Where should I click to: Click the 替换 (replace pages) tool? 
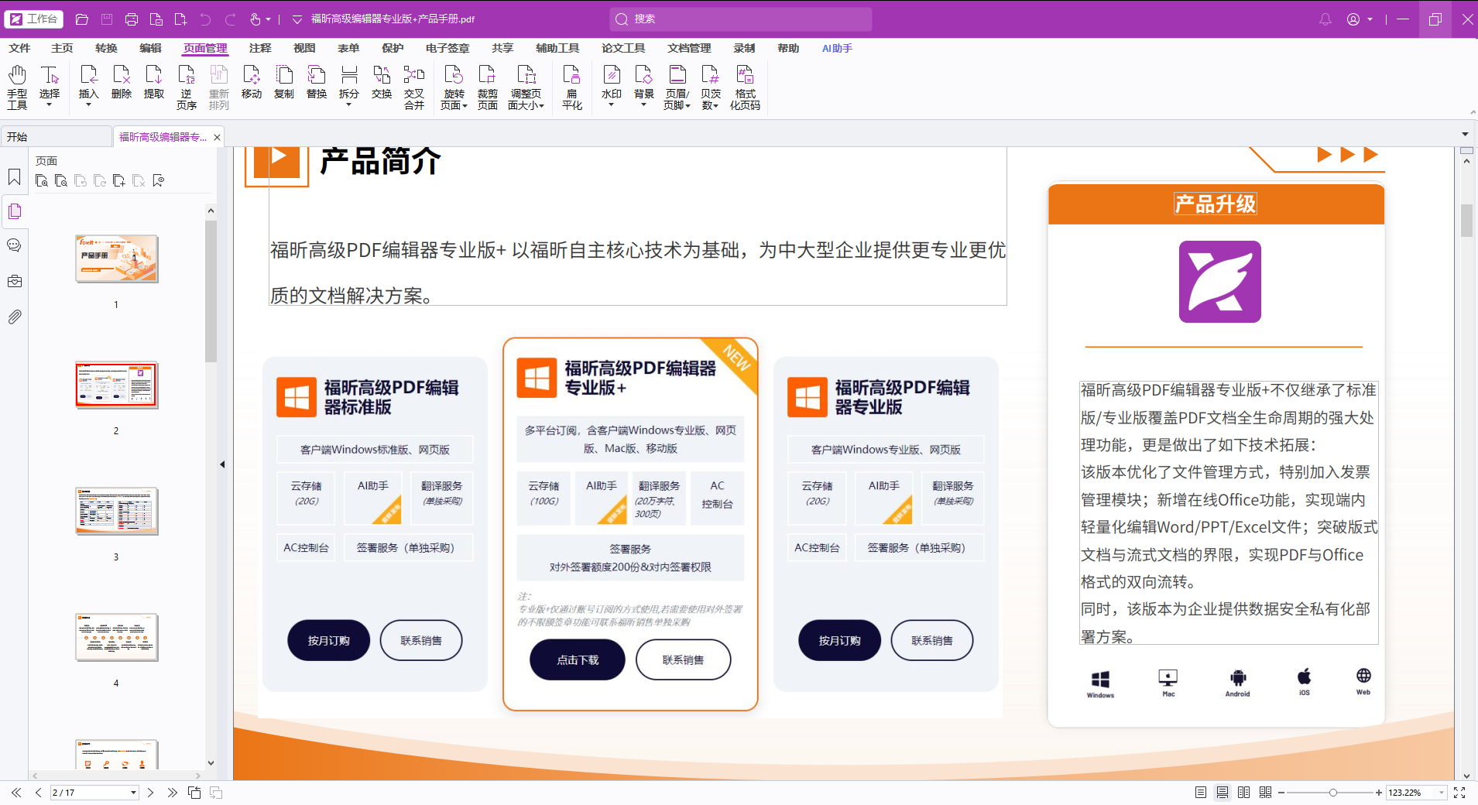click(x=317, y=82)
